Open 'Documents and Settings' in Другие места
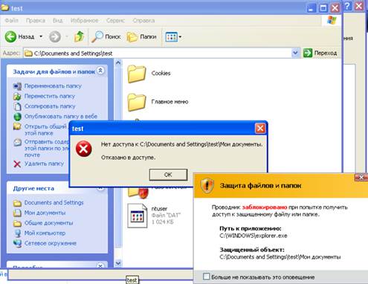 tap(54, 203)
